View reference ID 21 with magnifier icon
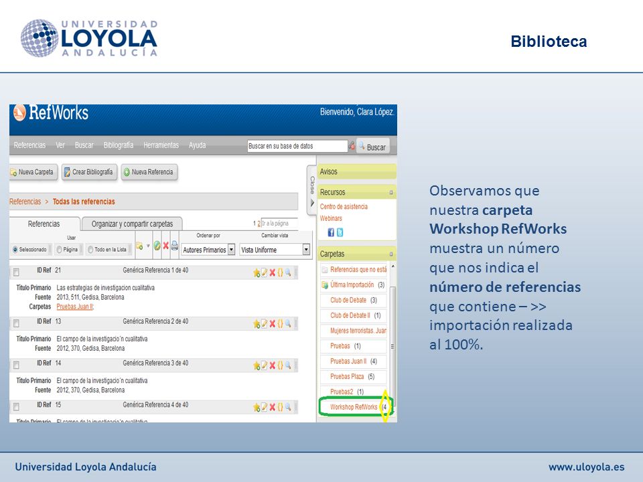The width and height of the screenshot is (643, 482). coord(288,272)
